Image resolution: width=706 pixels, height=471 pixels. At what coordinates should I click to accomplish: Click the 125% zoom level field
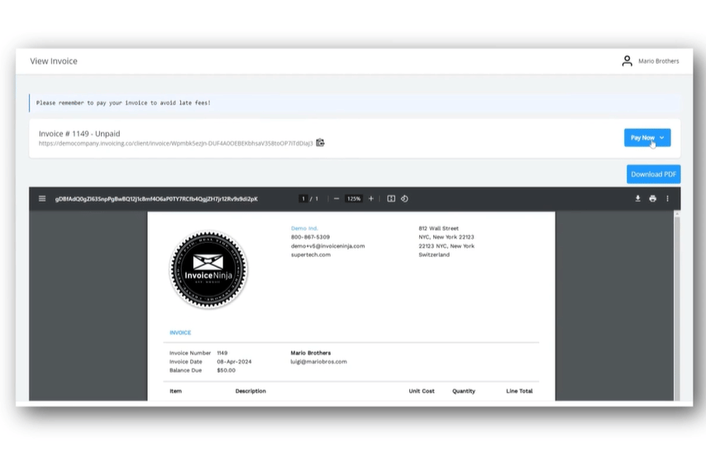[x=354, y=198]
